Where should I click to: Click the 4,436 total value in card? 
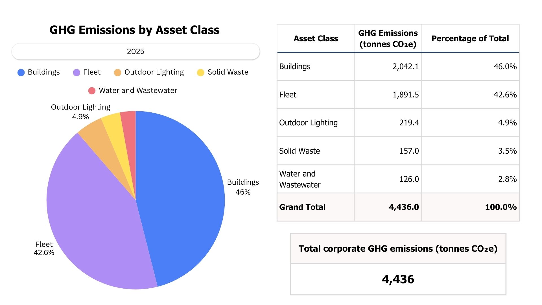pos(398,279)
